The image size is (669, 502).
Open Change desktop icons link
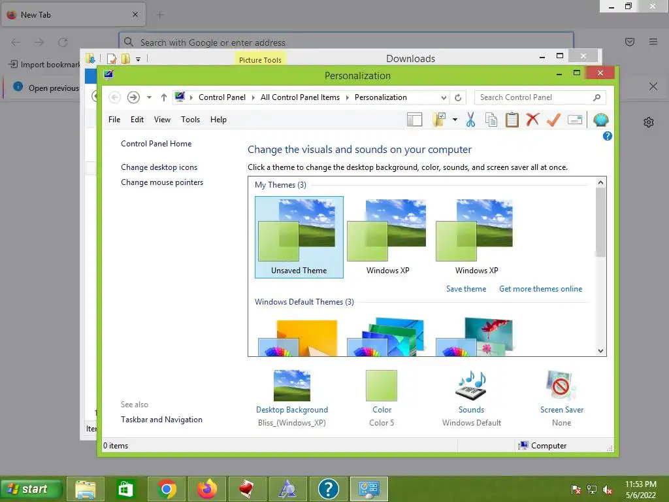pos(159,167)
